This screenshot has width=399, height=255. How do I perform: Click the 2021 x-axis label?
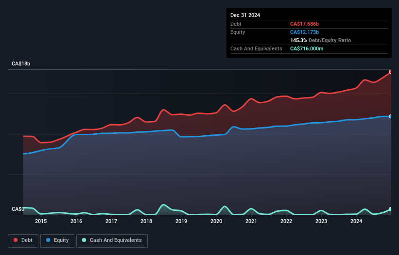(251, 221)
